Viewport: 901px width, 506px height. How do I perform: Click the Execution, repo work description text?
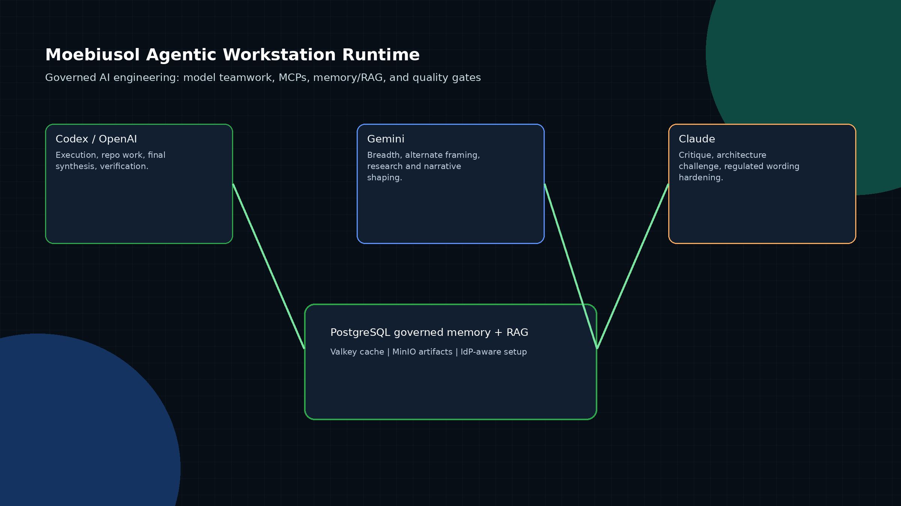[x=110, y=160]
